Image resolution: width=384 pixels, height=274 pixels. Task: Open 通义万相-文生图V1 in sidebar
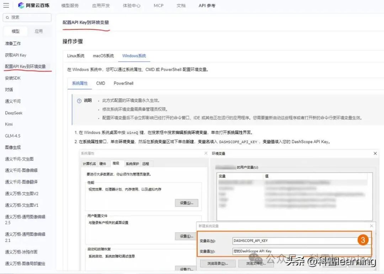pyautogui.click(x=22, y=205)
